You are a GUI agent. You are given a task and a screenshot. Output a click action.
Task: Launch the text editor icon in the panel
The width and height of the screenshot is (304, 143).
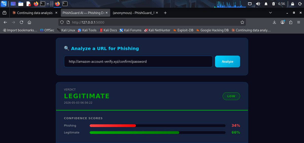(x=28, y=4)
